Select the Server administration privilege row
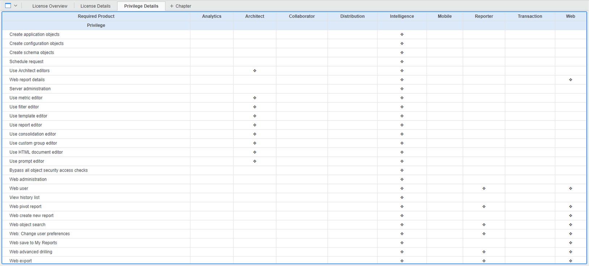This screenshot has height=266, width=589. [30, 89]
